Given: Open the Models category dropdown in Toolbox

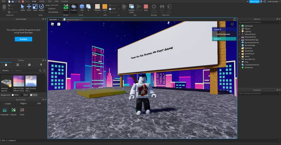Looking at the screenshot, I should point(6,70).
